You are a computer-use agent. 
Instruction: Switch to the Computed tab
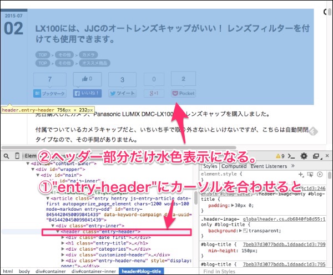234,166
